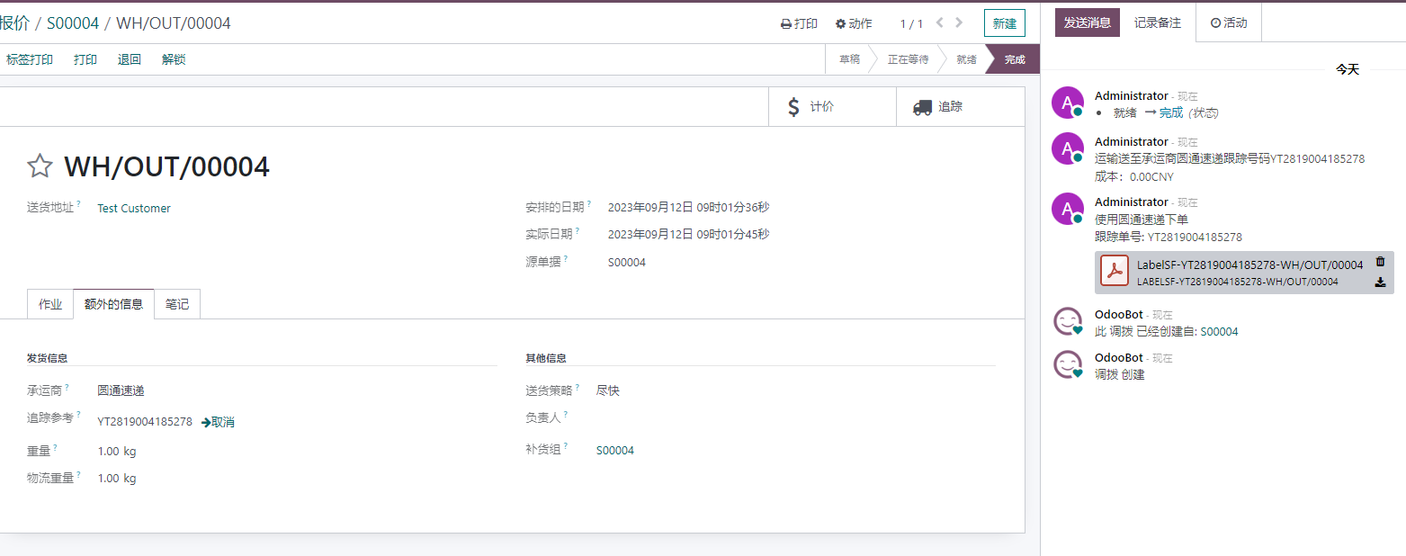Screen dimensions: 1406x556
Task: Click LabelSF-YT2819004185278 attachment filename
Action: click(1249, 265)
